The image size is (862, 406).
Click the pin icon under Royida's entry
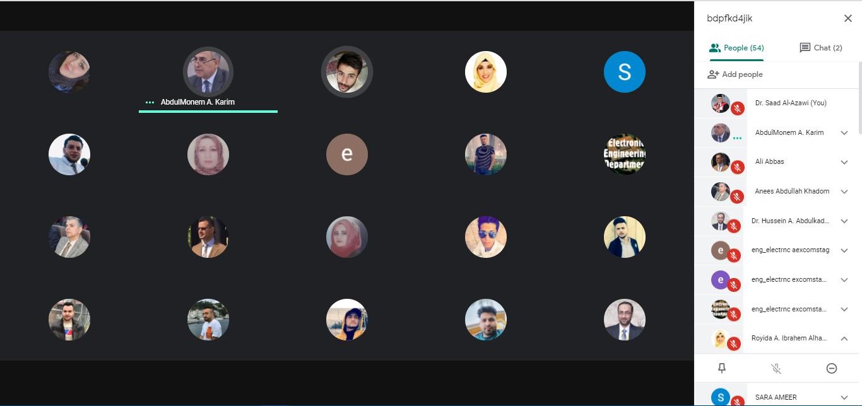722,368
